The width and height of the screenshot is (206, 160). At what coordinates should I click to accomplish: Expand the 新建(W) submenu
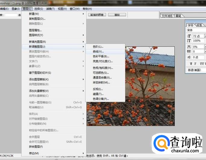pyautogui.click(x=34, y=14)
